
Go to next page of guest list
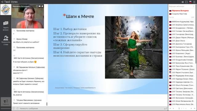pos(191,108)
